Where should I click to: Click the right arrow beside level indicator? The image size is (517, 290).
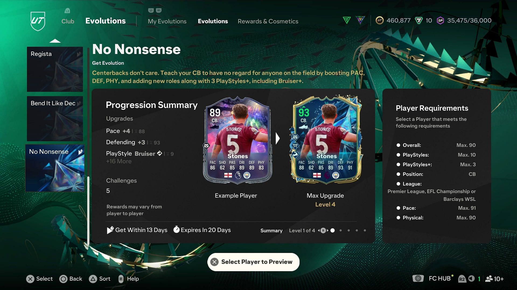[328, 230]
